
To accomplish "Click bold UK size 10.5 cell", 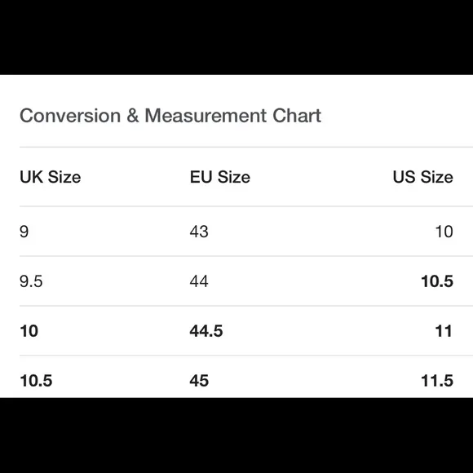I will pyautogui.click(x=36, y=381).
